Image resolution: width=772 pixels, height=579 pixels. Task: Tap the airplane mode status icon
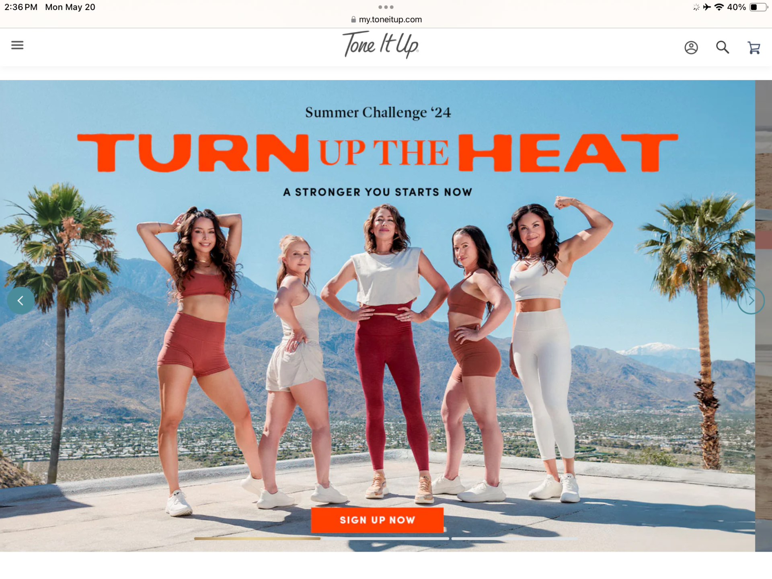point(707,7)
